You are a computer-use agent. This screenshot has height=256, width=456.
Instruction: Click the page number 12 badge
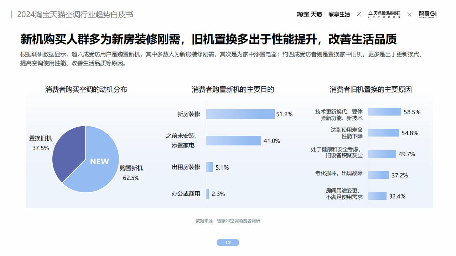click(228, 242)
